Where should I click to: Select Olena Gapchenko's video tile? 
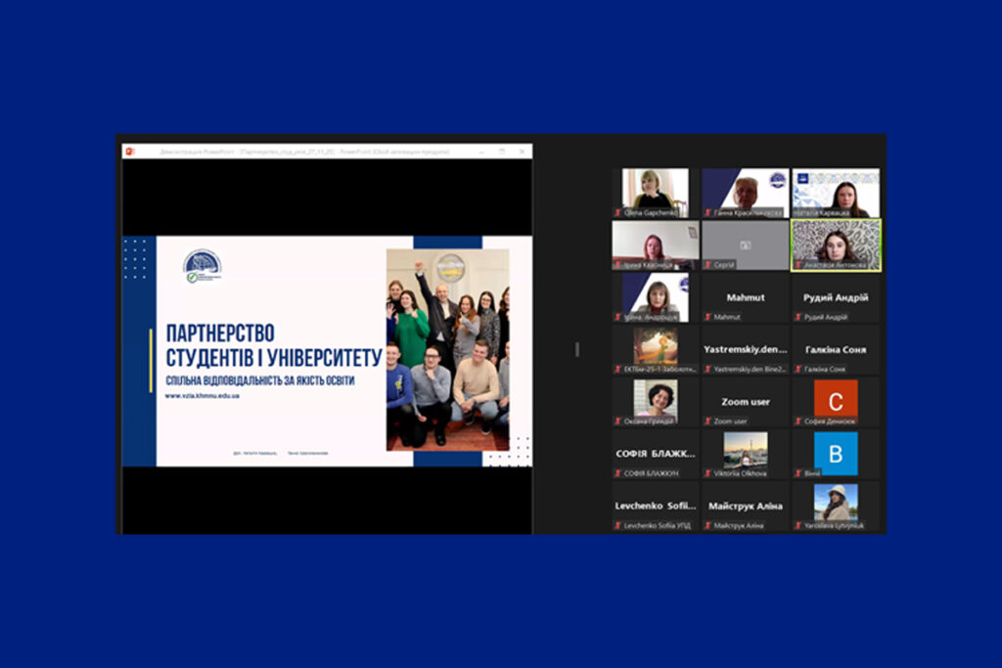(x=656, y=192)
